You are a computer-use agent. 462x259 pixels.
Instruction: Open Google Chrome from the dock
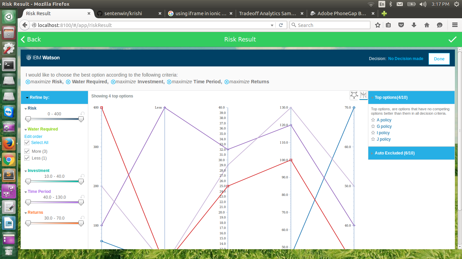tap(9, 160)
